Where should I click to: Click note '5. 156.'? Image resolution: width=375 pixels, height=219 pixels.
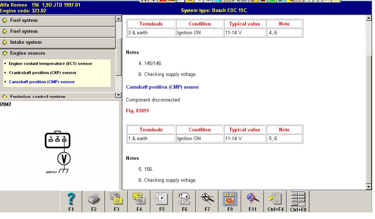pyautogui.click(x=146, y=169)
